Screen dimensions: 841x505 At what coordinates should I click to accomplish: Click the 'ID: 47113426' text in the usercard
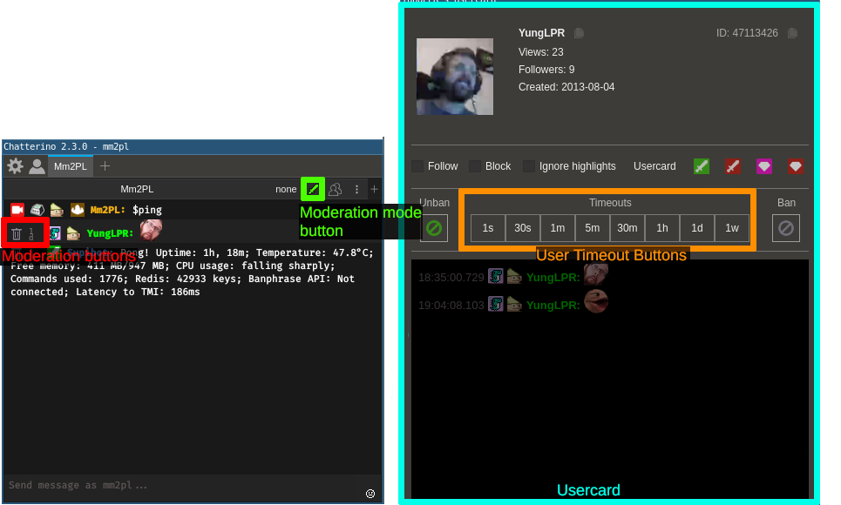(x=747, y=33)
